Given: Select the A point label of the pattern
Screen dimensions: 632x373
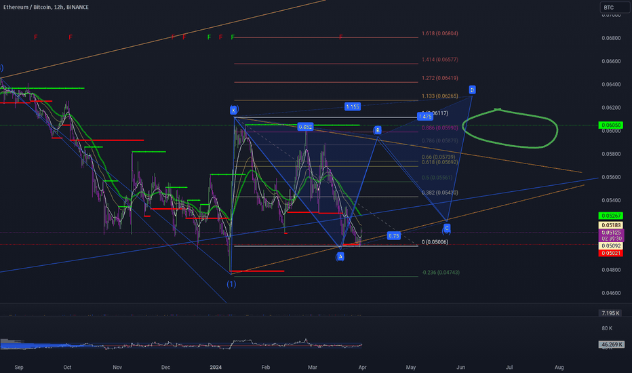Looking at the screenshot, I should [340, 256].
